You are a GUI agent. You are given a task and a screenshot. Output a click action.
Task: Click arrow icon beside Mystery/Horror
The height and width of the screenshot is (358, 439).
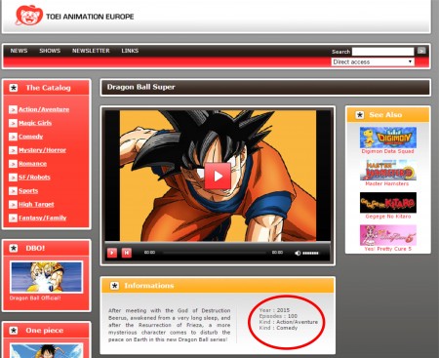pos(13,150)
